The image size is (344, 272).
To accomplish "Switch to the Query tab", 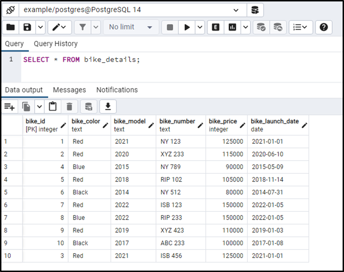I will [x=14, y=44].
